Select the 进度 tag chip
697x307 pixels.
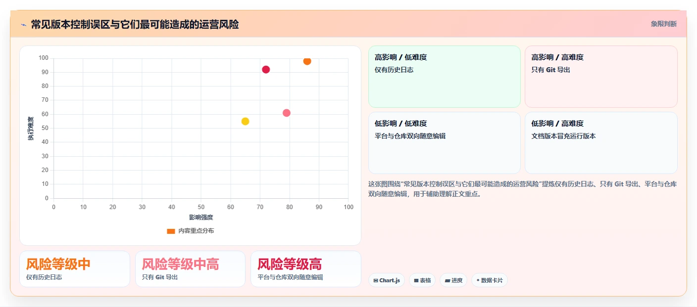tap(453, 280)
